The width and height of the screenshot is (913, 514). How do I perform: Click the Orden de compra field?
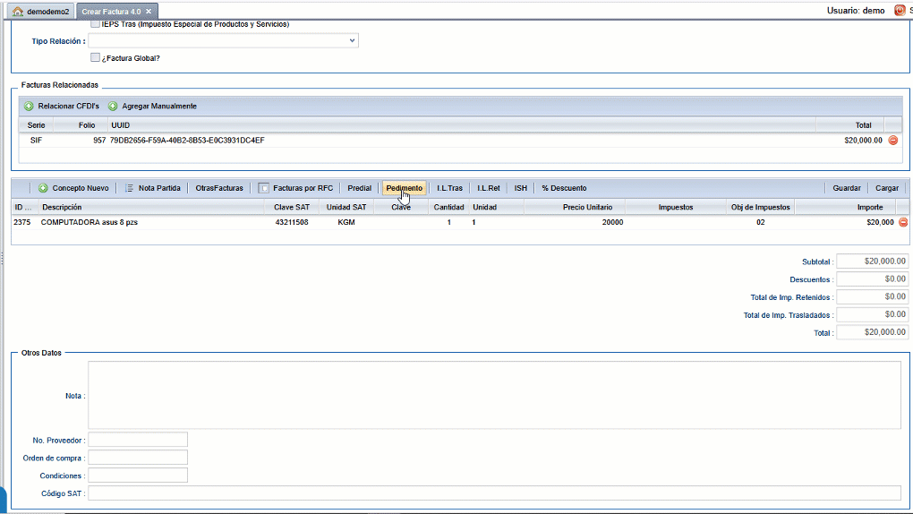point(138,458)
